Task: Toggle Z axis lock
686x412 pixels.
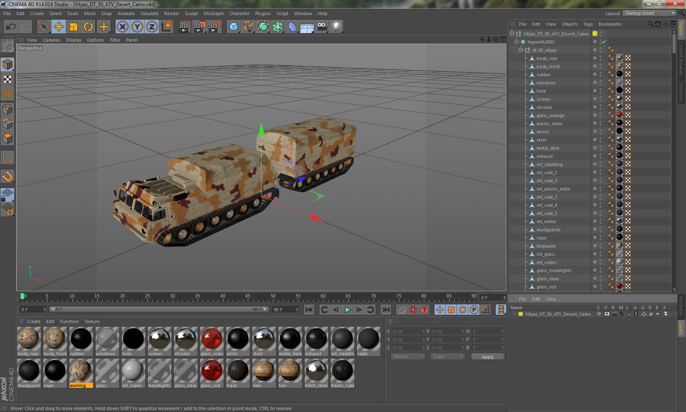Action: tap(152, 27)
